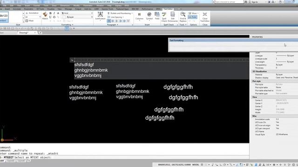Screen dimensions: 298x167
Task: Click the UCS origin icon
Action: [2, 140]
